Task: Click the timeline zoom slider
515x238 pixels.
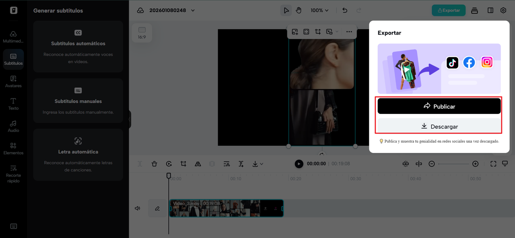Action: tap(453, 164)
